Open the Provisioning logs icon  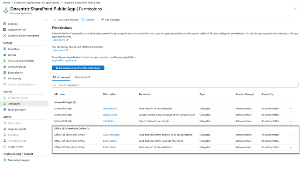[x=5, y=141]
